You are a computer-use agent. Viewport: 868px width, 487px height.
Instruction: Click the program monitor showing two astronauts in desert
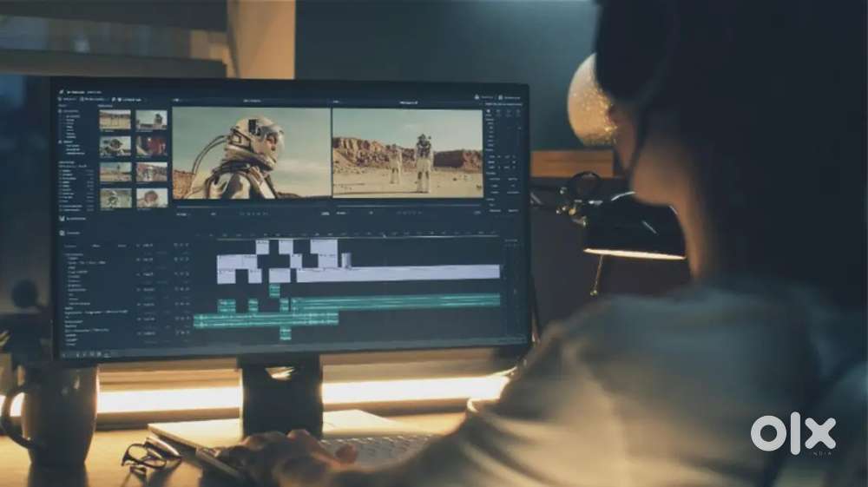click(x=407, y=152)
